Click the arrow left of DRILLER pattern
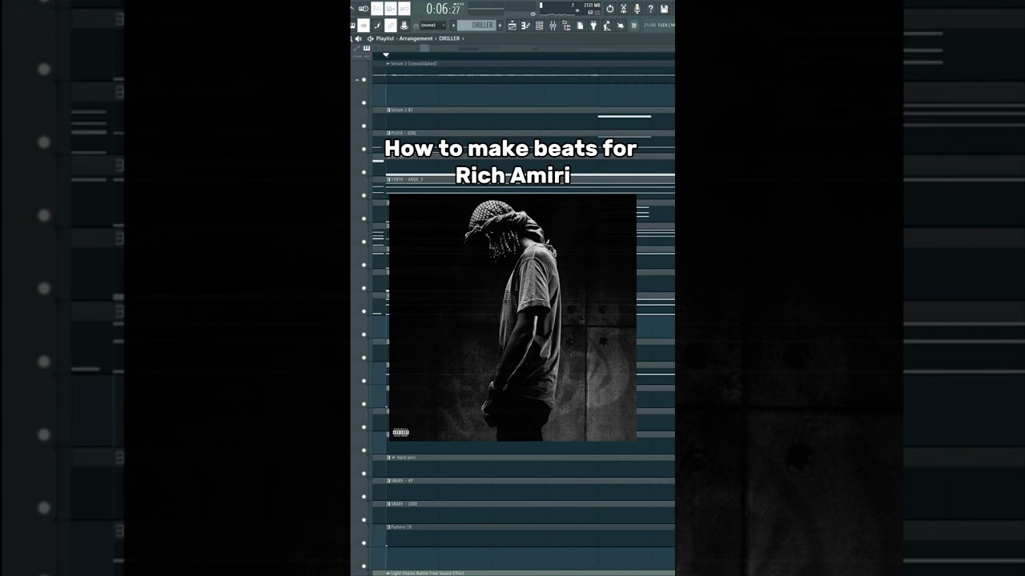 click(x=452, y=26)
